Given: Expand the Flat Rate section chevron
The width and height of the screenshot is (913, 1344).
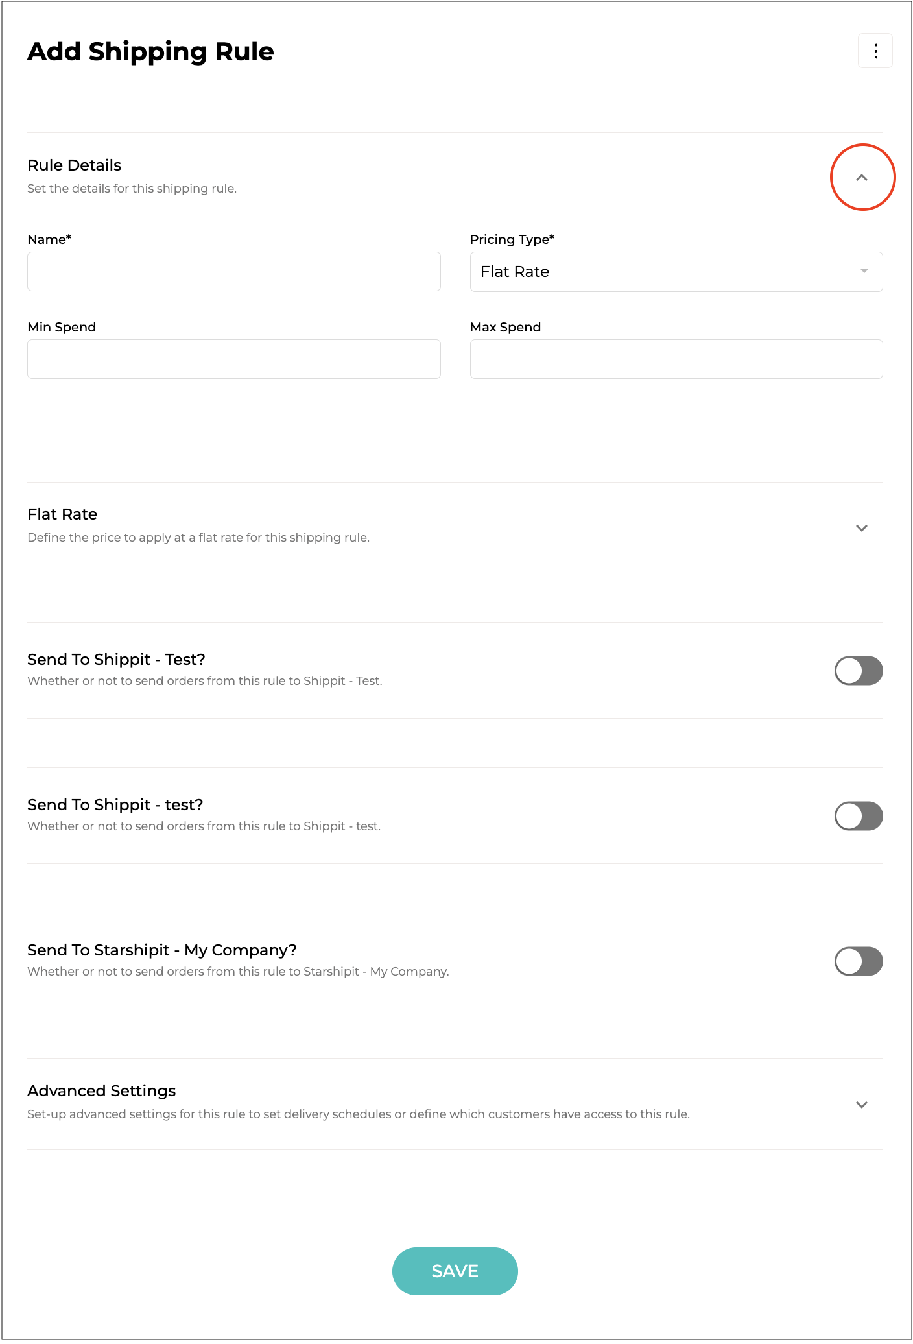Looking at the screenshot, I should click(x=862, y=528).
